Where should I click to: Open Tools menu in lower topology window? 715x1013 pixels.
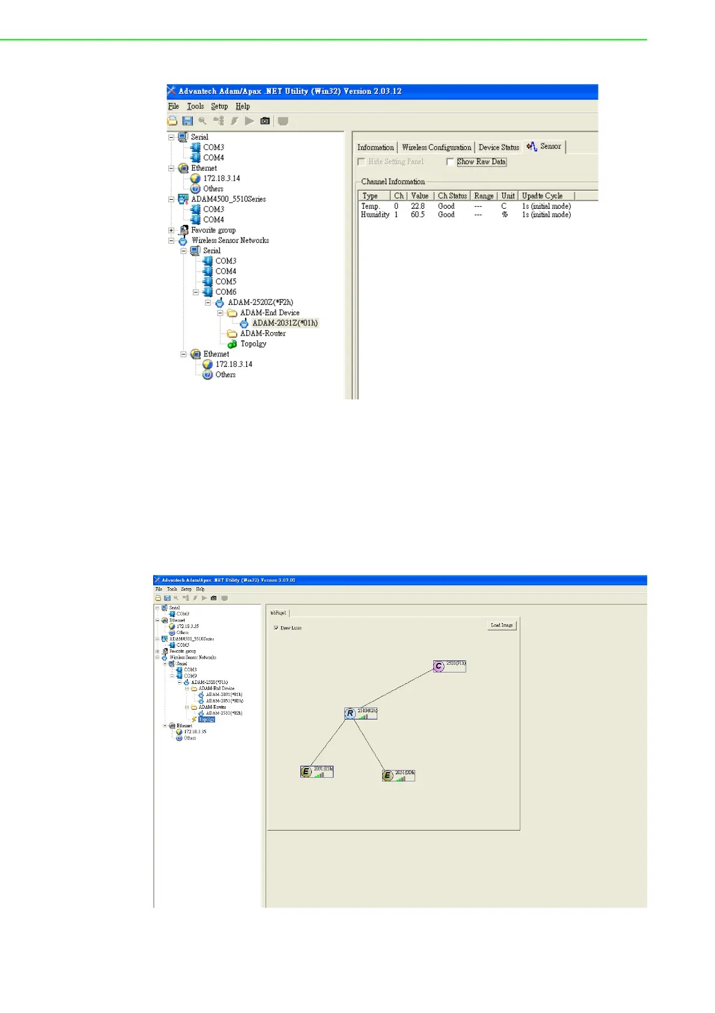click(x=172, y=590)
